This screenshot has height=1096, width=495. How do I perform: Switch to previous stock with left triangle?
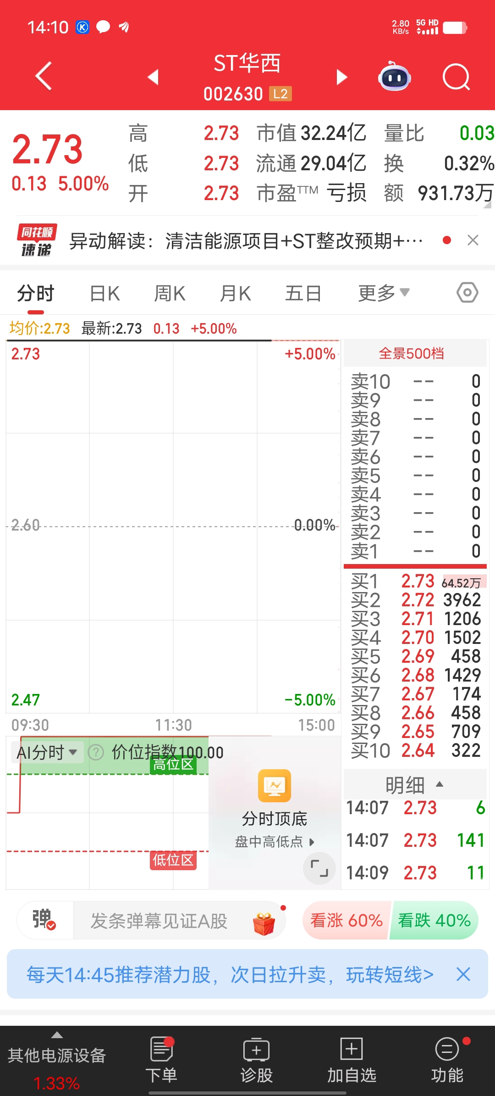153,77
